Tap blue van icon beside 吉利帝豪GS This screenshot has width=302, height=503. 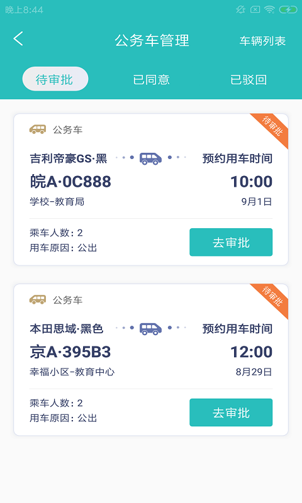(150, 158)
